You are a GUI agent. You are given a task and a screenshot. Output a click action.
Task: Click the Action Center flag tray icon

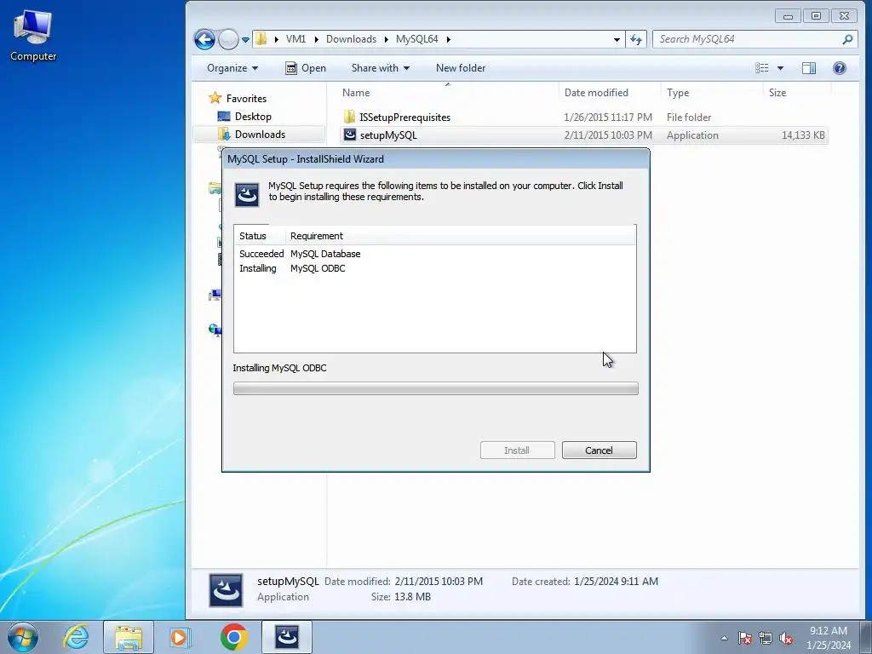[x=745, y=638]
